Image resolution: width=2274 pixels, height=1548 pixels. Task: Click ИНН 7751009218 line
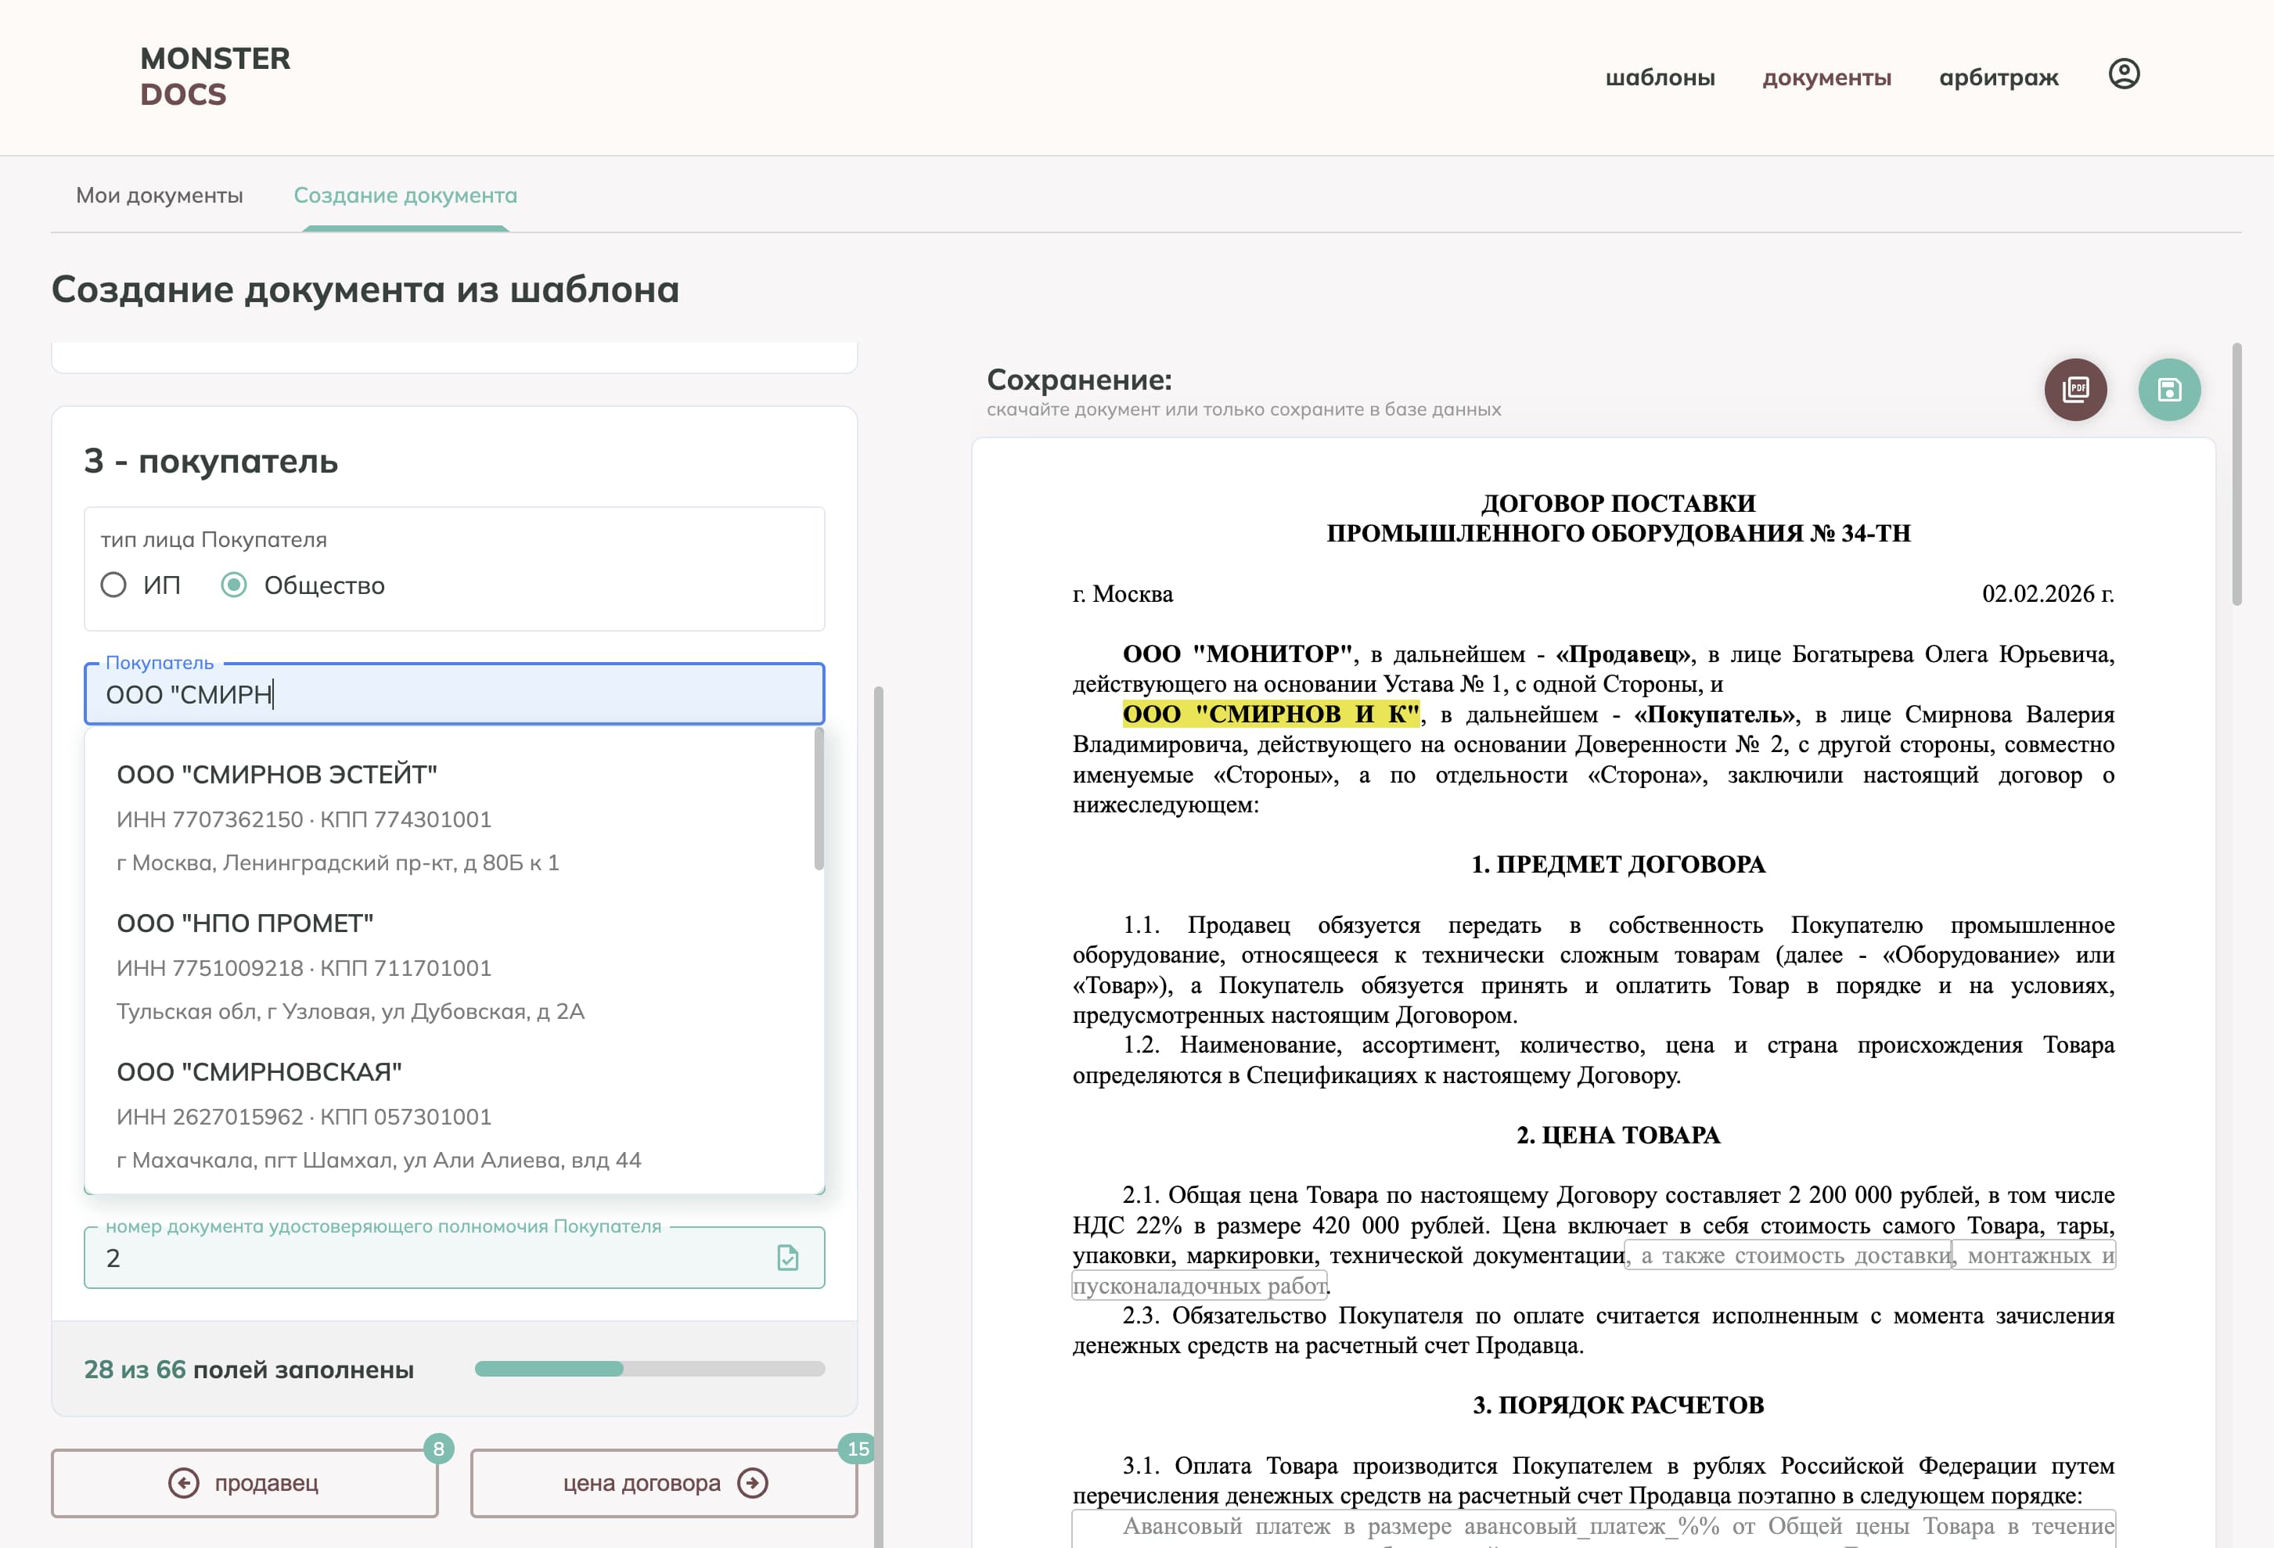[x=304, y=968]
